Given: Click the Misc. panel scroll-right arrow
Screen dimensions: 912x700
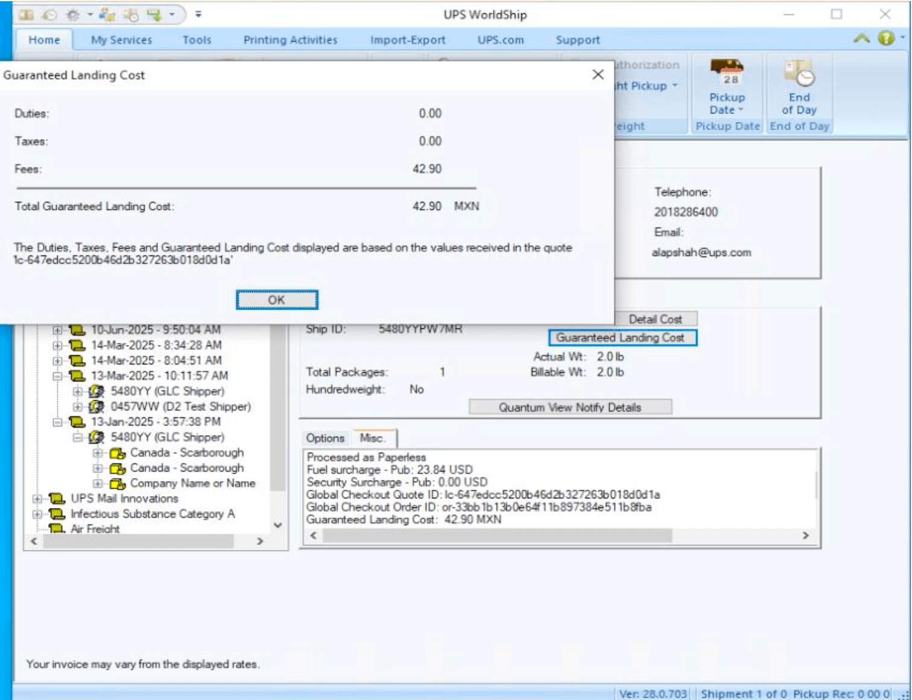Looking at the screenshot, I should 805,535.
